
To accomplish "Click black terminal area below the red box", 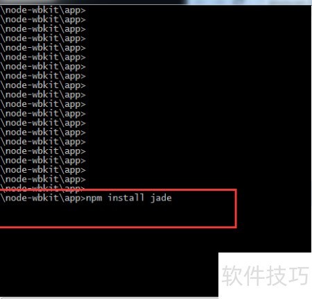I will (109, 262).
